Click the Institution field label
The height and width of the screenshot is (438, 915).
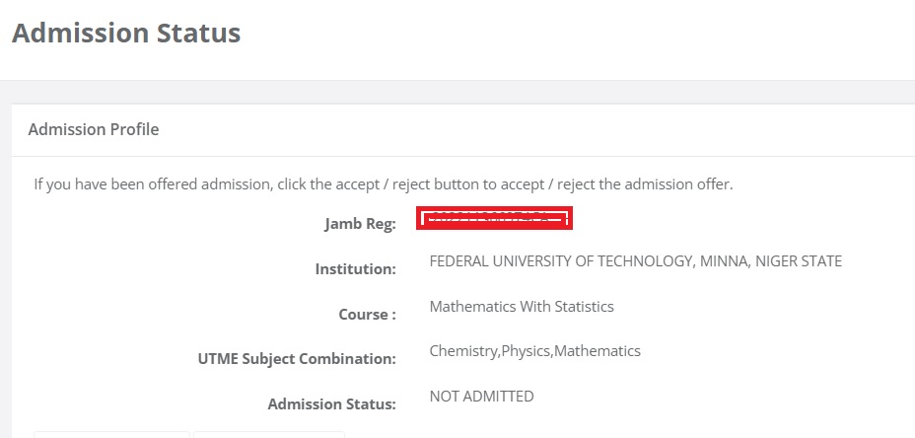coord(355,269)
